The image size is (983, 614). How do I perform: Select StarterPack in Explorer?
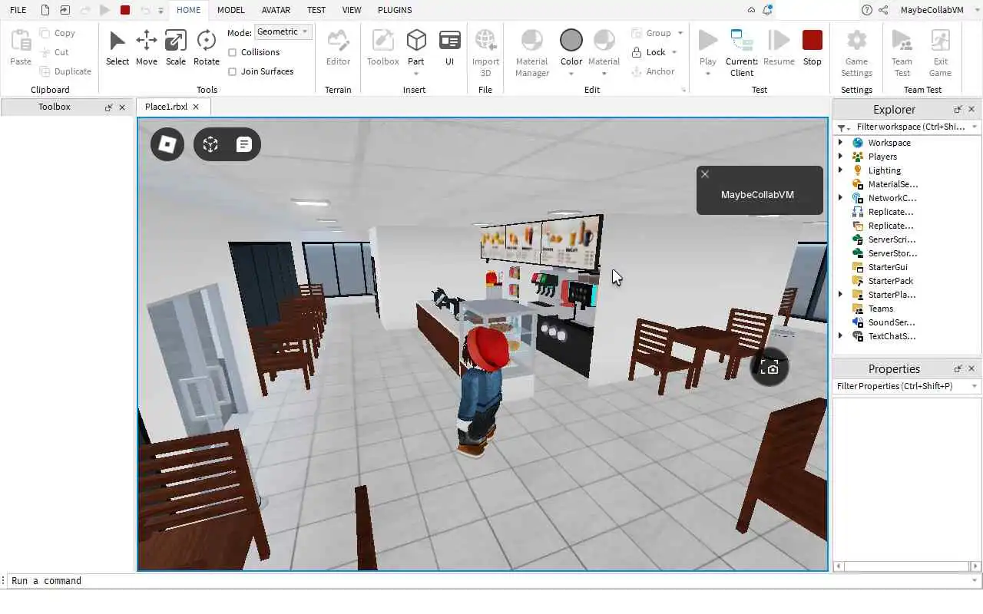coord(890,281)
